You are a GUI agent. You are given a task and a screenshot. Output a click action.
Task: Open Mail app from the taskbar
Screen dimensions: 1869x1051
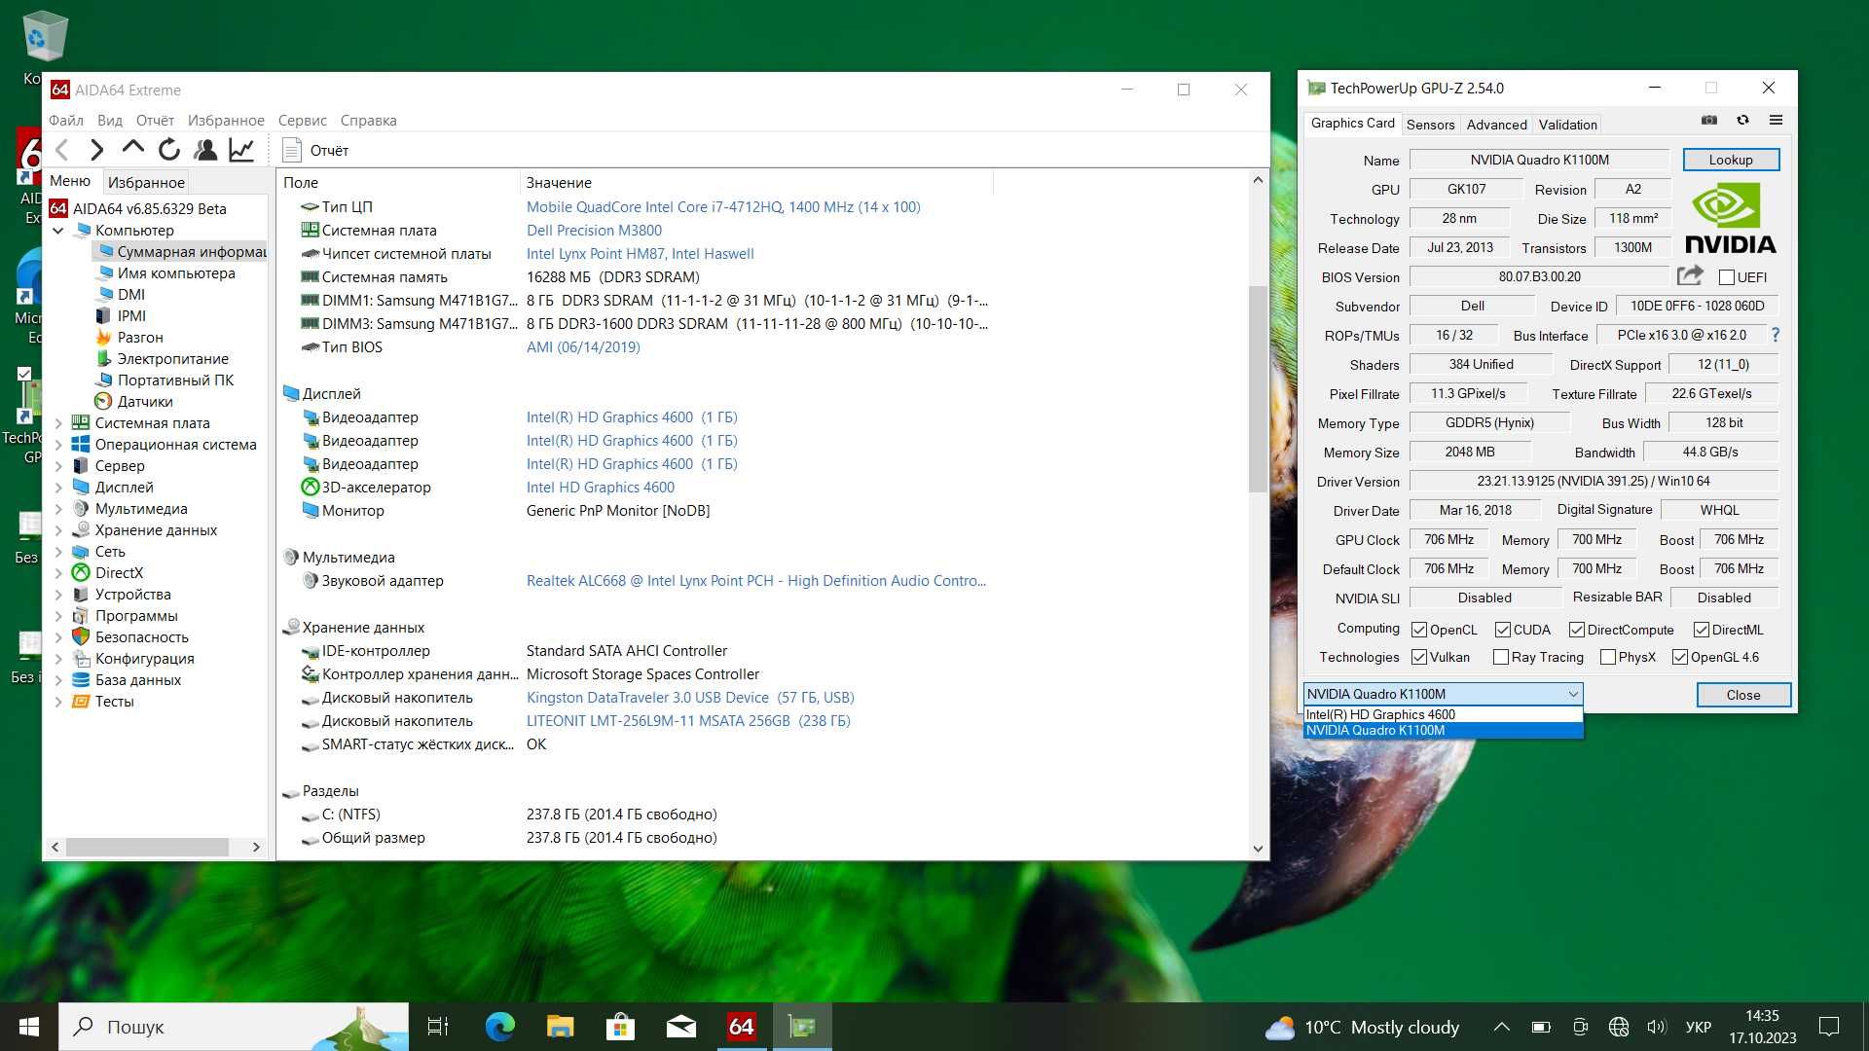point(680,1027)
